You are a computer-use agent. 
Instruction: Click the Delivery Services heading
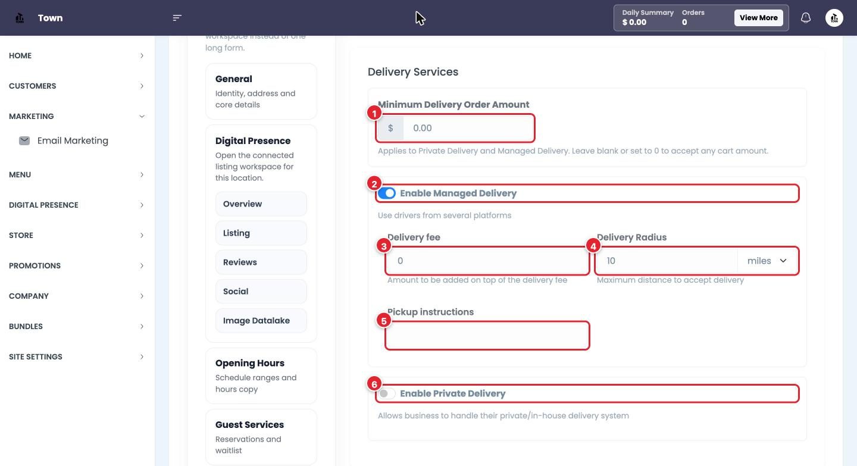pyautogui.click(x=413, y=72)
